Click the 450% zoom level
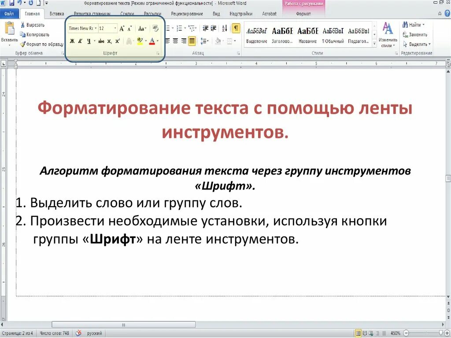Image resolution: width=451 pixels, height=338 pixels. point(396,334)
